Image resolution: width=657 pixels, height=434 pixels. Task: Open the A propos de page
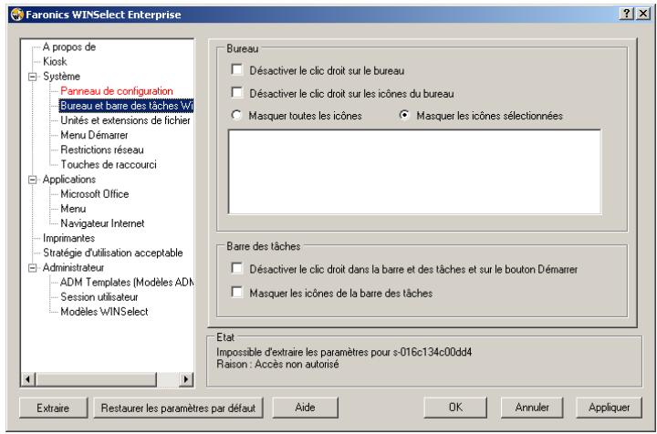69,46
